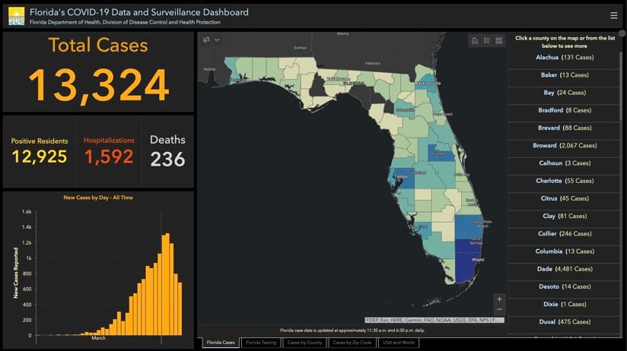Click the Florida Health logo
The image size is (627, 351).
17,17
